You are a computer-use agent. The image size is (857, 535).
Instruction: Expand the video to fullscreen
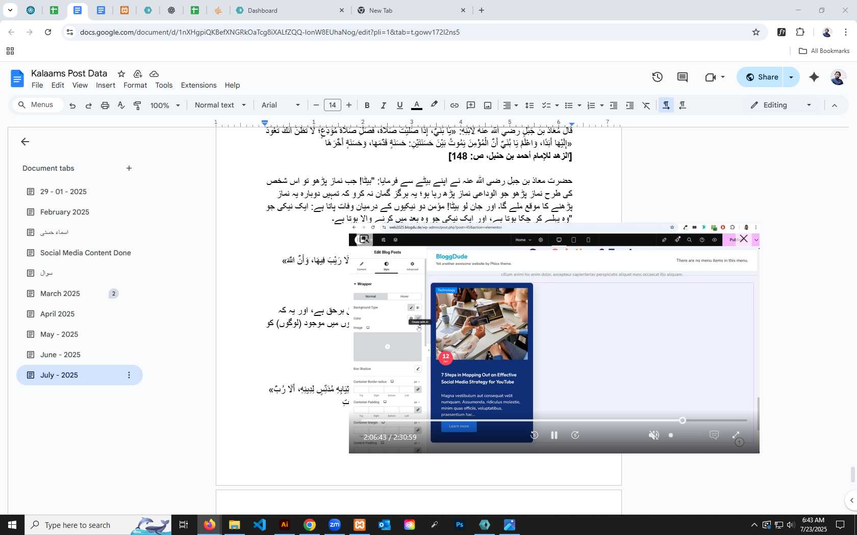[x=736, y=435]
